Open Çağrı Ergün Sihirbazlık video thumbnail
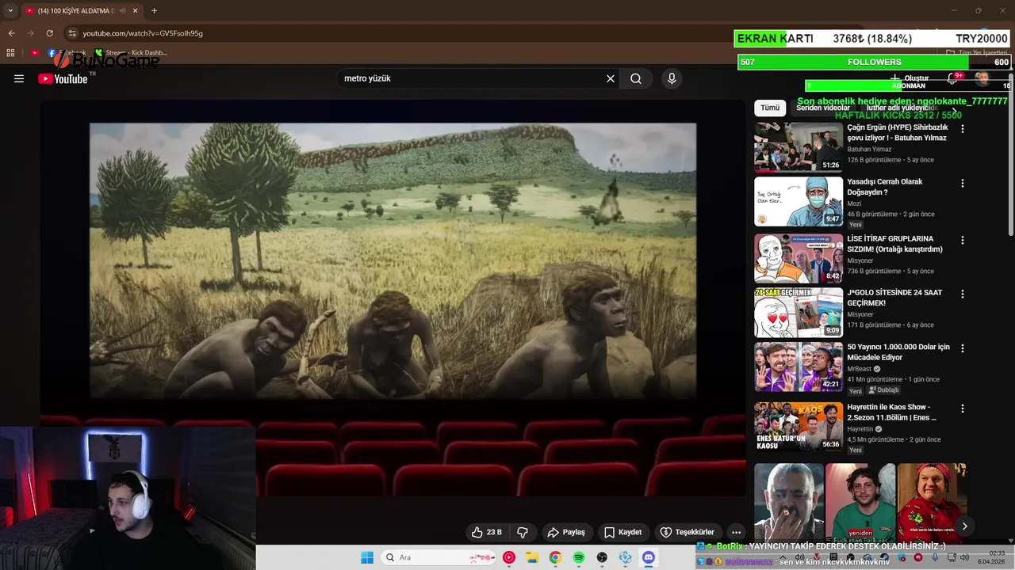Screen dimensions: 1015x570 click(x=799, y=147)
